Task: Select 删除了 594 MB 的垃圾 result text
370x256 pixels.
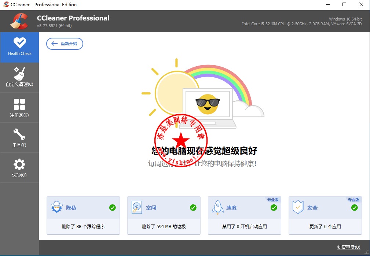Action: pyautogui.click(x=164, y=227)
